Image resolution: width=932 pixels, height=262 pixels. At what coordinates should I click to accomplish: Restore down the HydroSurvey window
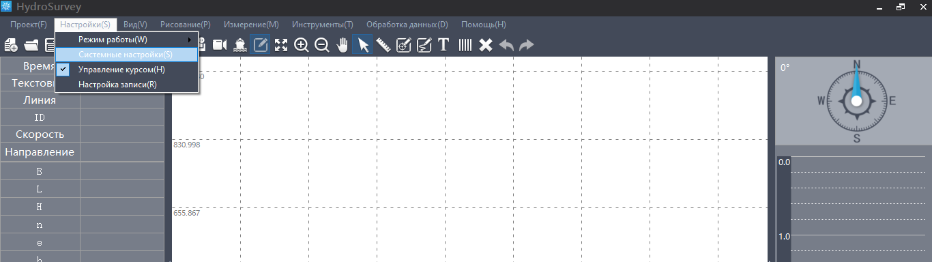[x=901, y=7]
